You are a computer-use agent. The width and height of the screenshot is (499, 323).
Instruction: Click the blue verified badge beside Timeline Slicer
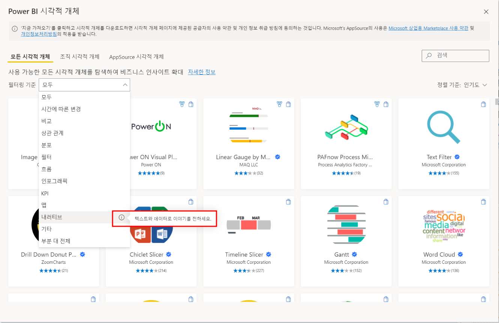point(269,254)
